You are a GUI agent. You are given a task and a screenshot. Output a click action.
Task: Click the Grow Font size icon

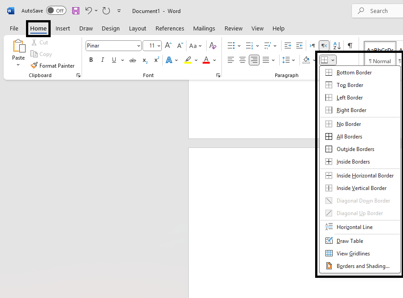tap(168, 46)
